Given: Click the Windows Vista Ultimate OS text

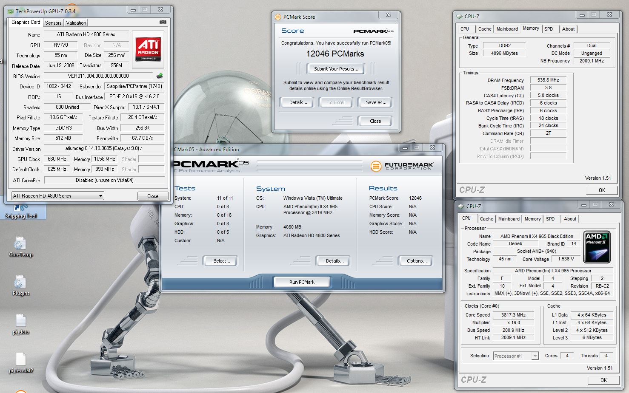Looking at the screenshot, I should tap(313, 198).
